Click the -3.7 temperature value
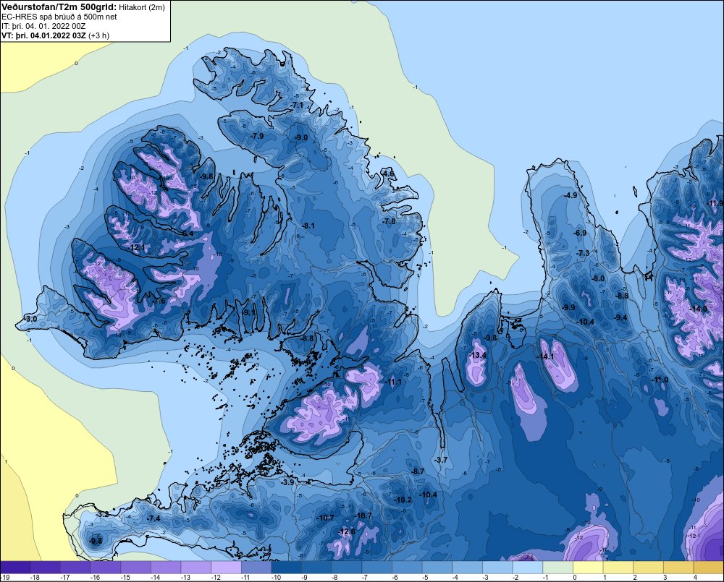This screenshot has width=724, height=582. (441, 460)
